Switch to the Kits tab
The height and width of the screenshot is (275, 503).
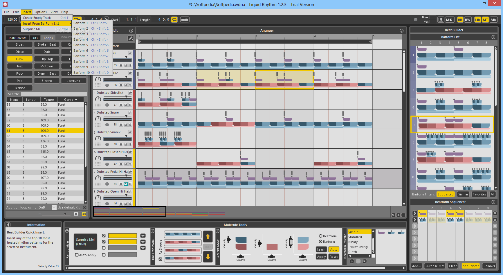pos(35,38)
